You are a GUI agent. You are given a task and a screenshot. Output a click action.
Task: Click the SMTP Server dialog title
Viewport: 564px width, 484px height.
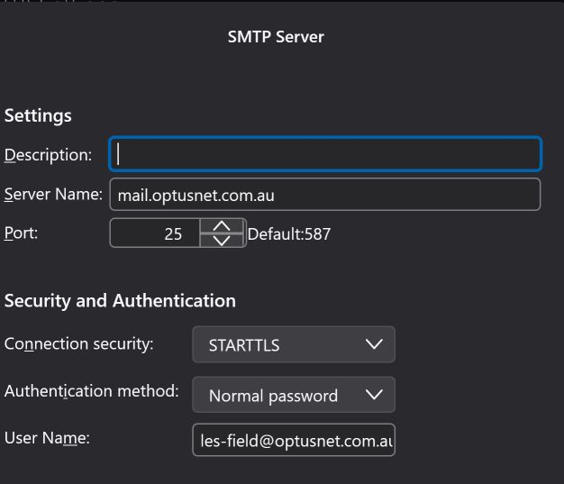point(276,37)
